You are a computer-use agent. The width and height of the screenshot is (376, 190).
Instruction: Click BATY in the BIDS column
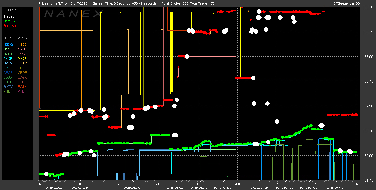(x=8, y=87)
